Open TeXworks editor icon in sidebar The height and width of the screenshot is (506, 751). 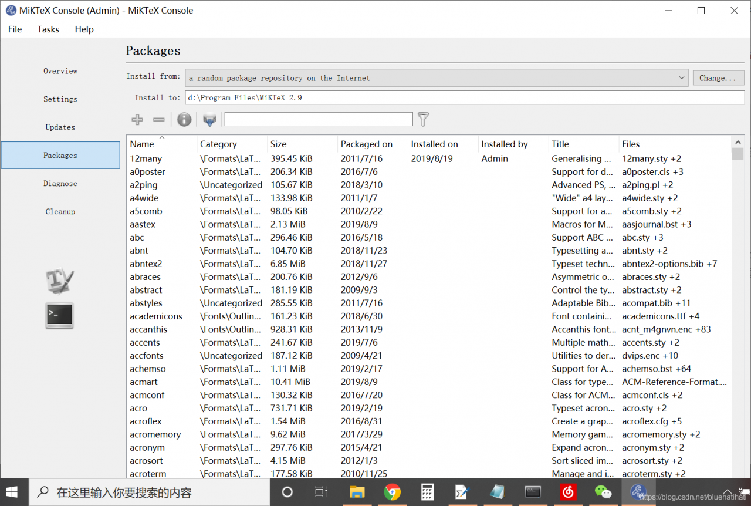[x=60, y=281]
